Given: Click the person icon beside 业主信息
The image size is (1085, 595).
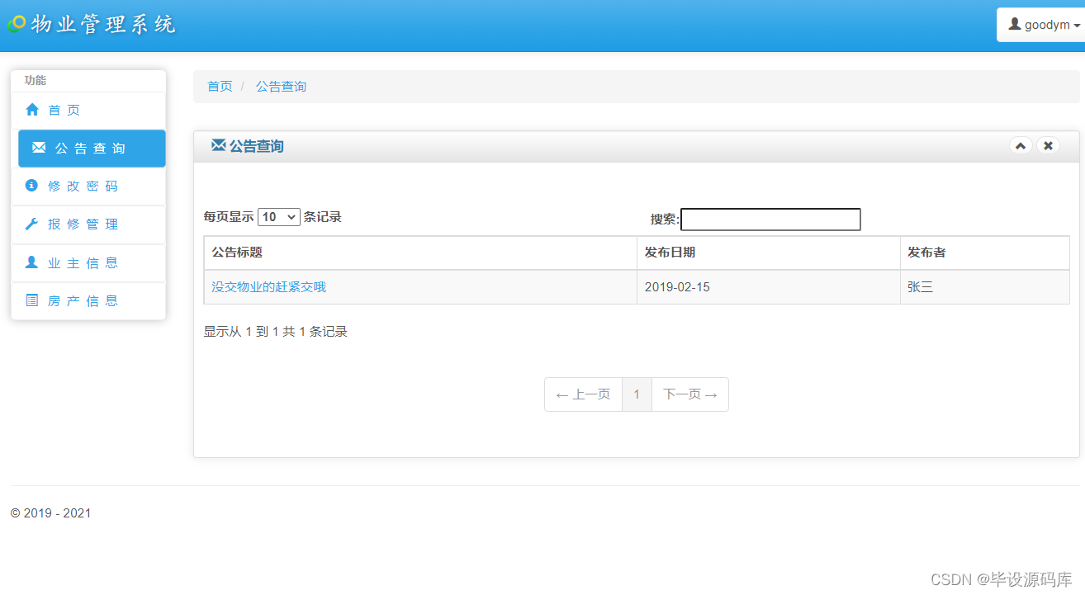Looking at the screenshot, I should point(32,262).
